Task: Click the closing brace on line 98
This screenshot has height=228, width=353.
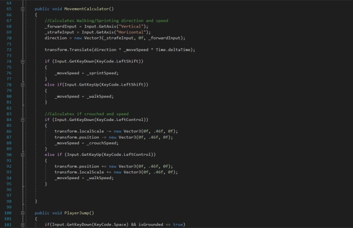Action: pos(36,201)
